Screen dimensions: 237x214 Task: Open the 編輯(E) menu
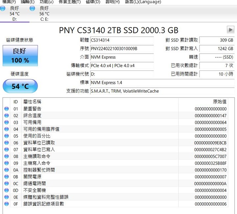click(x=28, y=2)
